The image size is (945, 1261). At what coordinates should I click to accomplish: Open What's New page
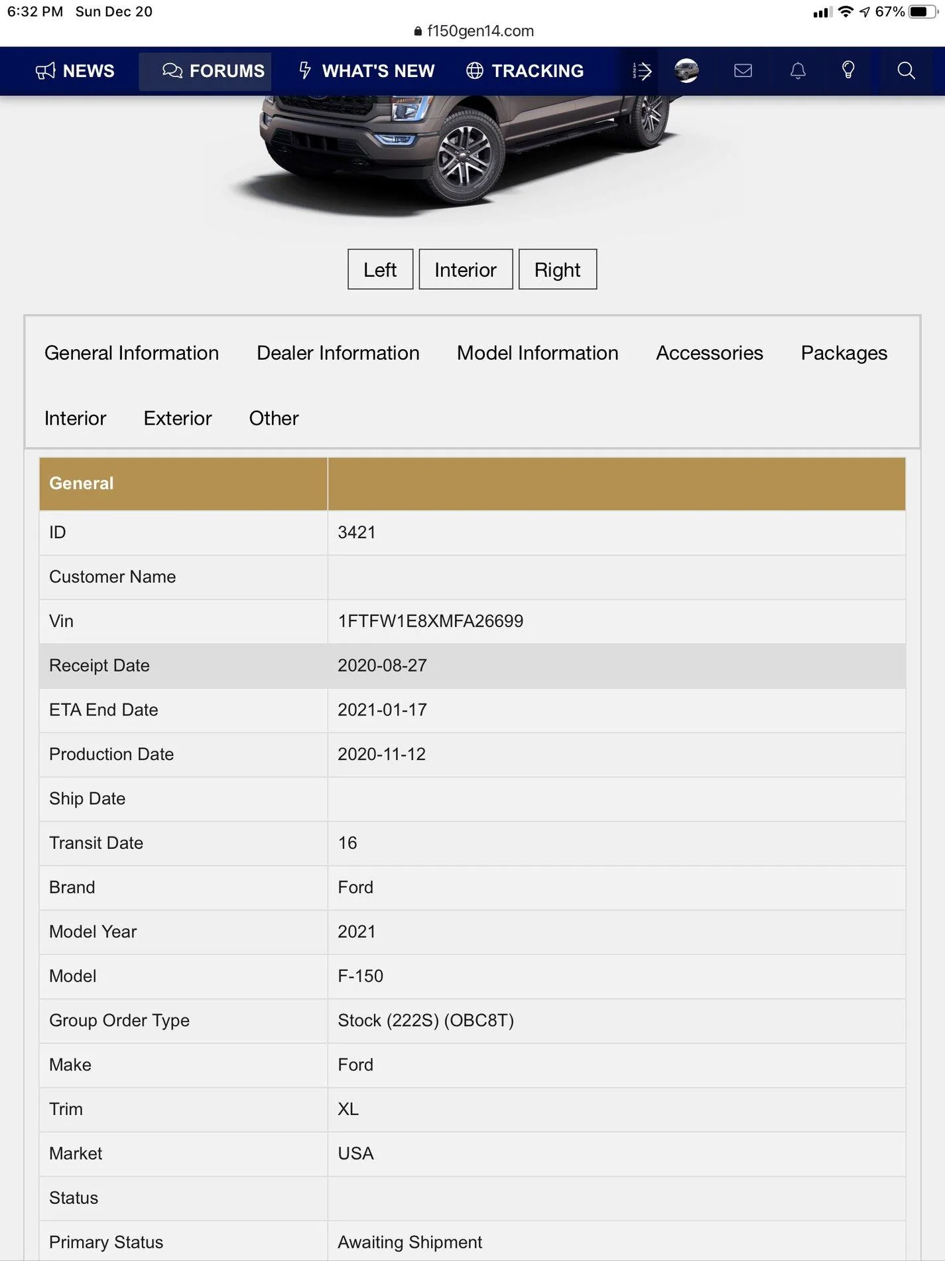(367, 71)
